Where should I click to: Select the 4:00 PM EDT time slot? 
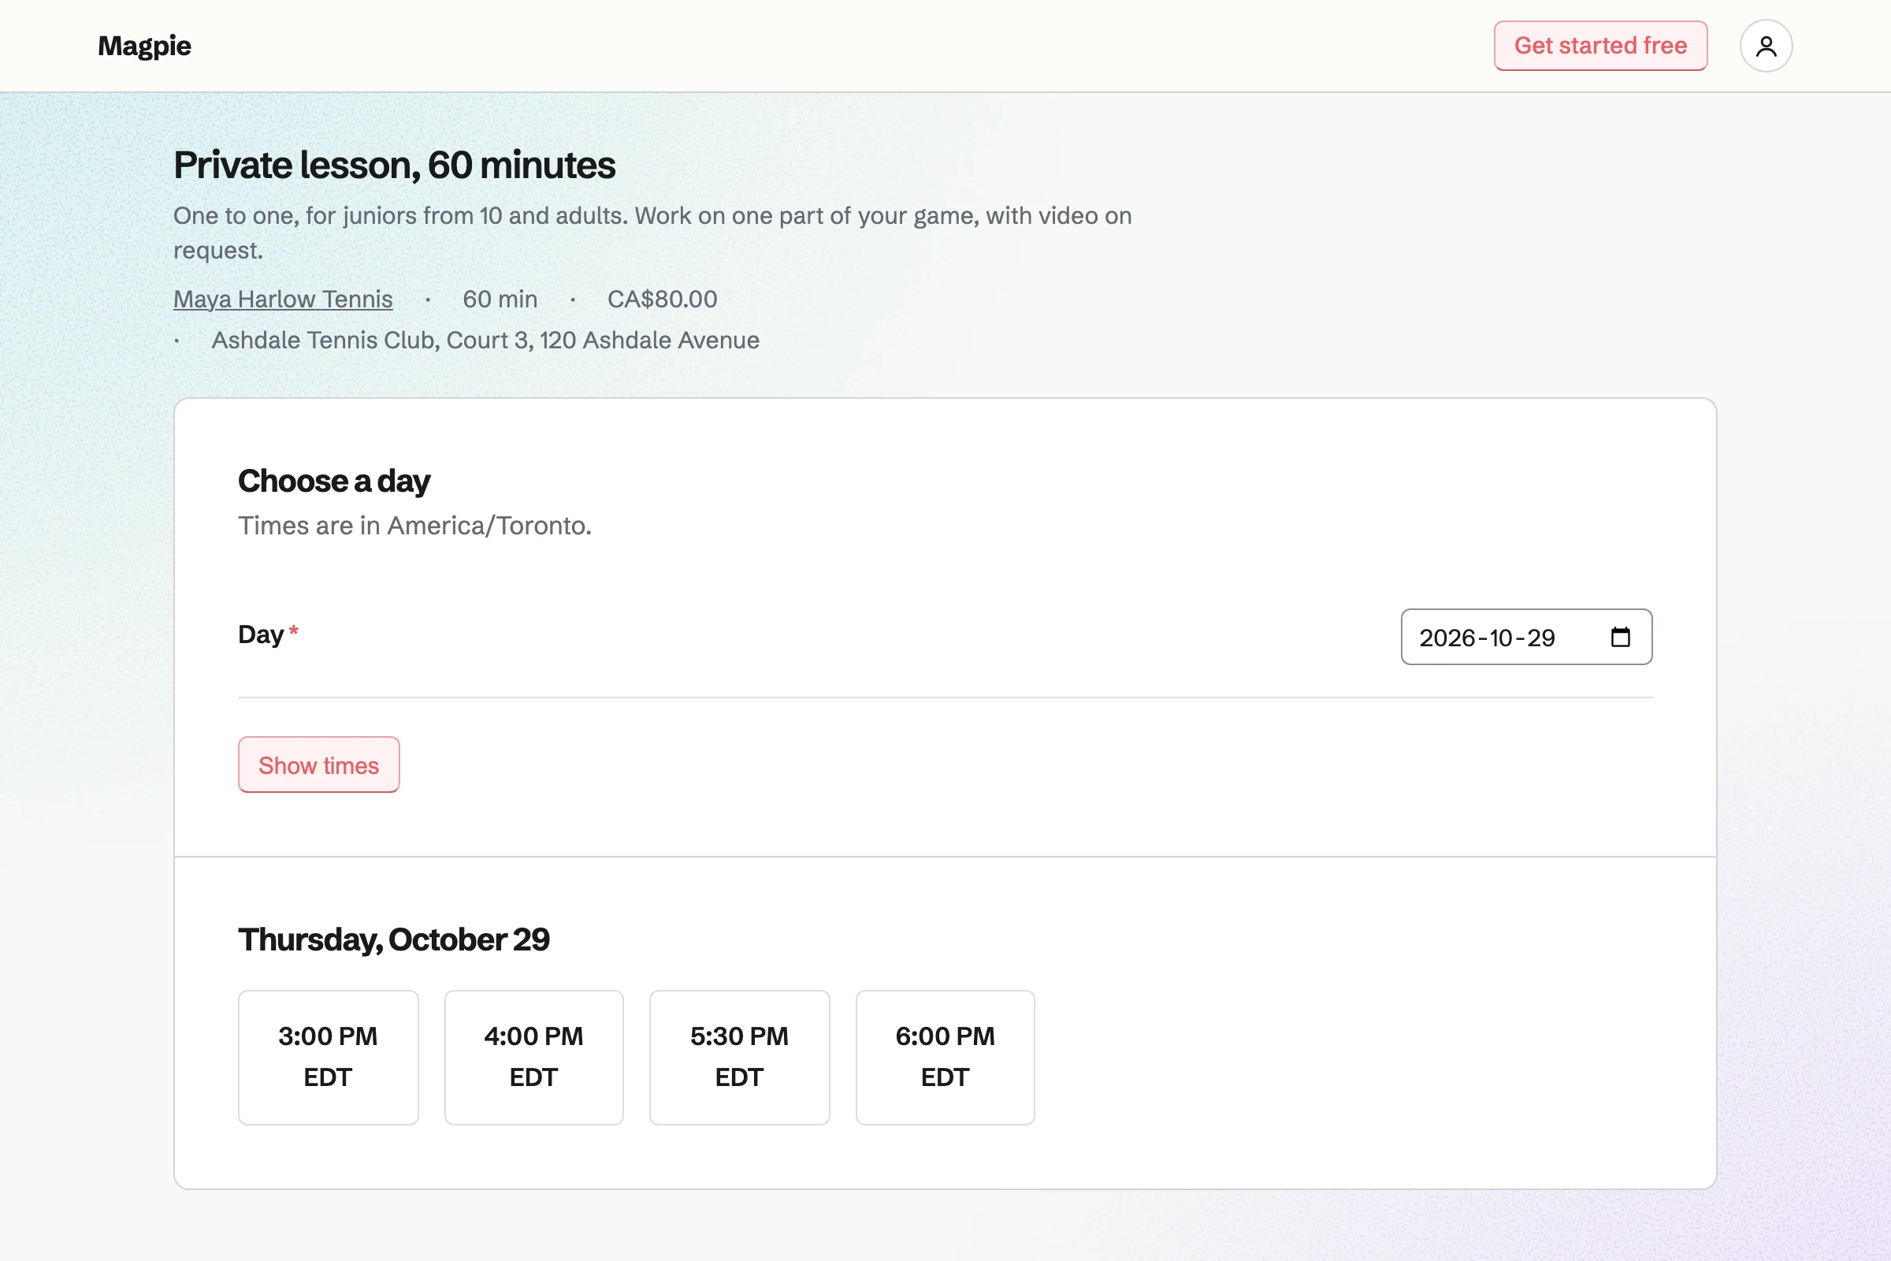(534, 1058)
